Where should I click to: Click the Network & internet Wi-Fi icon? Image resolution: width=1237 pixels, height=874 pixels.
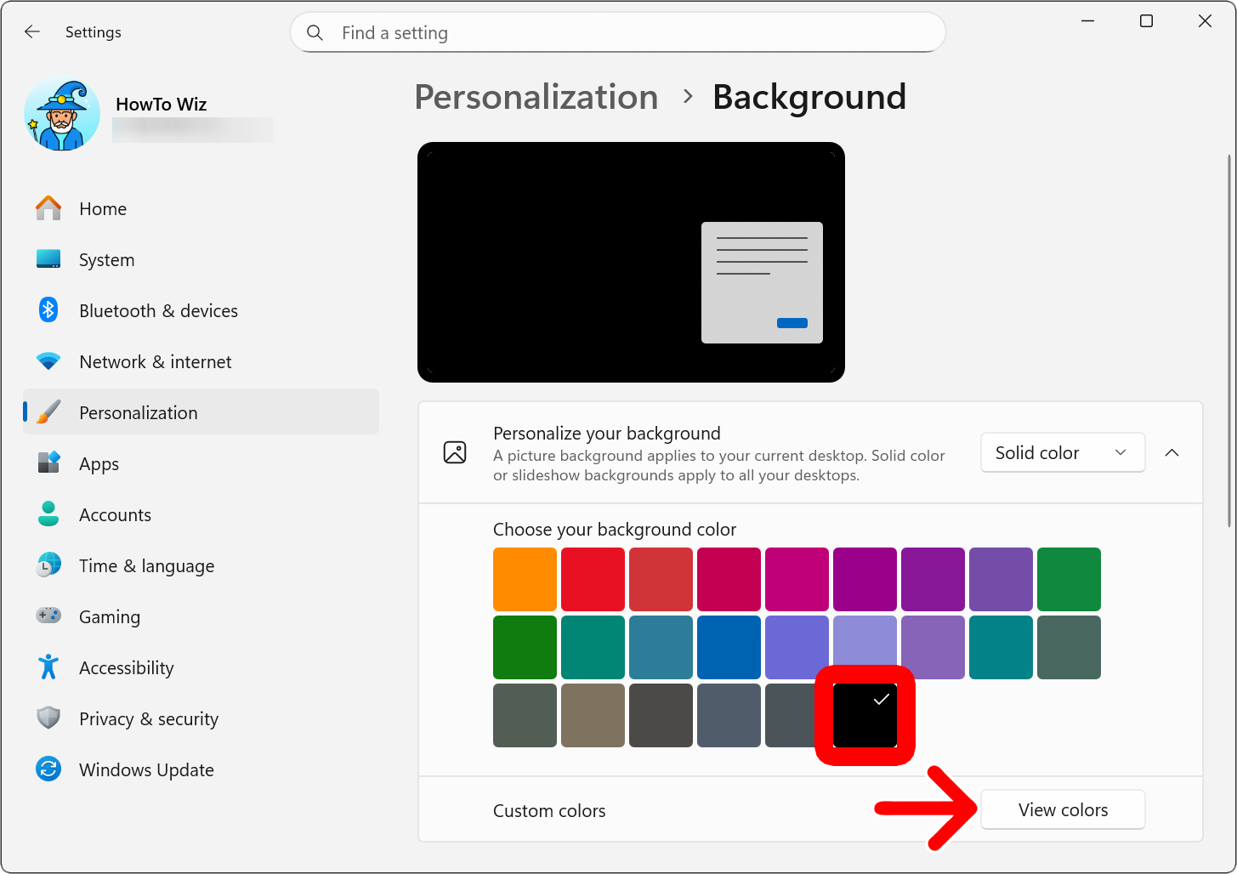pos(48,361)
